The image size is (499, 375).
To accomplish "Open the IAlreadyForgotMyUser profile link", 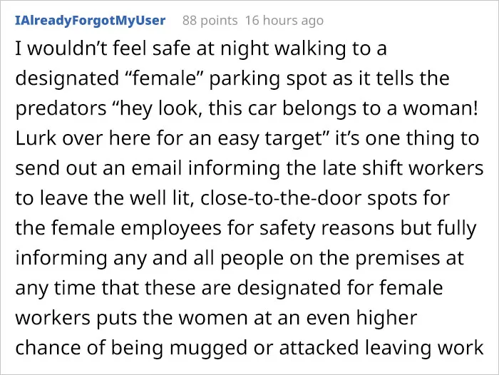I will click(91, 21).
